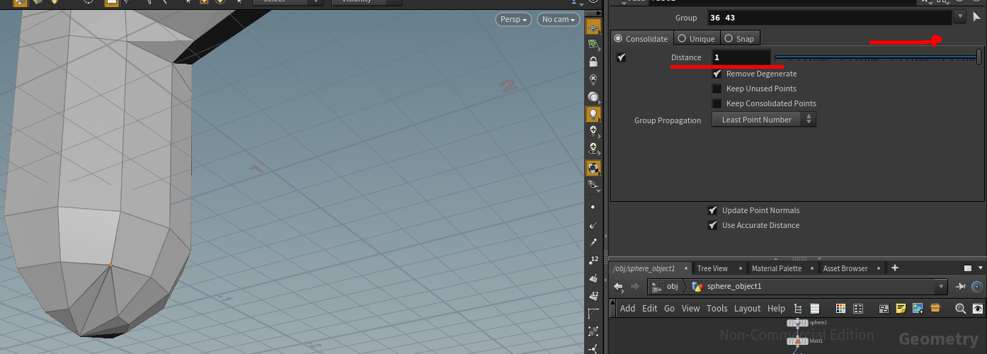The image size is (987, 354).
Task: Uncheck Use Accurate Distance
Action: coord(712,225)
